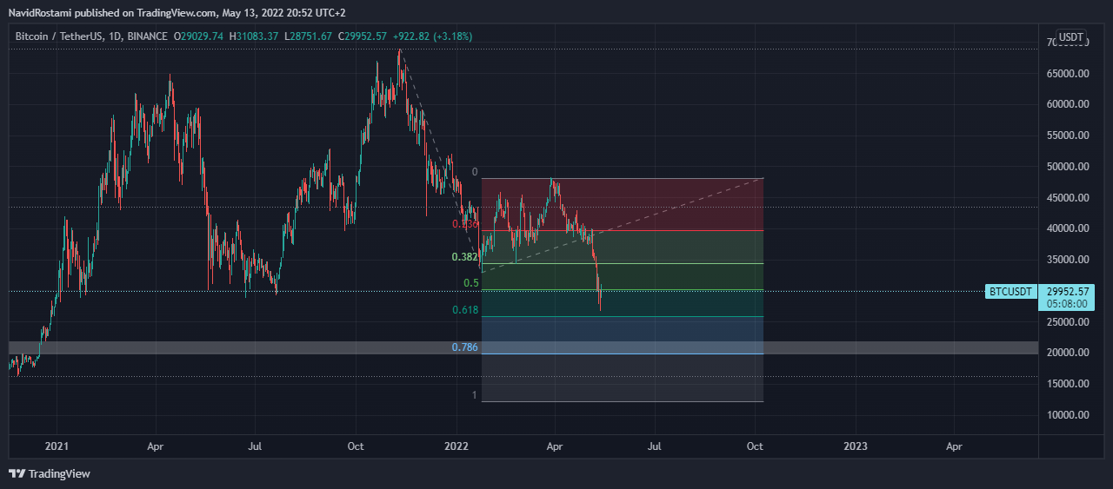Click the 65000.00 price axis label
Screen dimensions: 1113x489
1067,74
